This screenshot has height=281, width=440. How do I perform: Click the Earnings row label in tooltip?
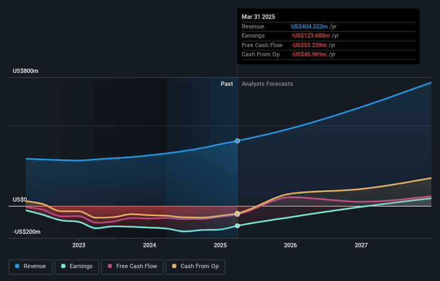253,35
